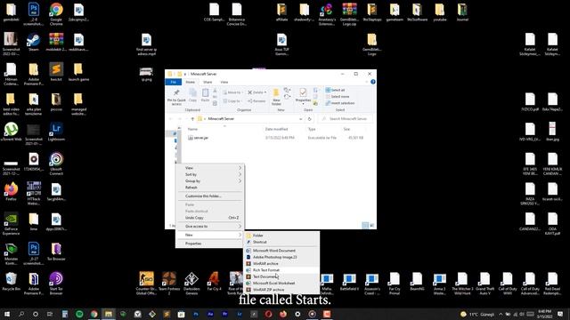Open the Lightroom desktop shortcut

(x=56, y=132)
